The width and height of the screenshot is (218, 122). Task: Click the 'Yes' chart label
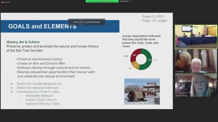click(156, 60)
